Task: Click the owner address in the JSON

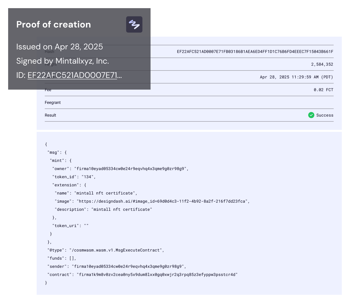Action: click(x=130, y=169)
